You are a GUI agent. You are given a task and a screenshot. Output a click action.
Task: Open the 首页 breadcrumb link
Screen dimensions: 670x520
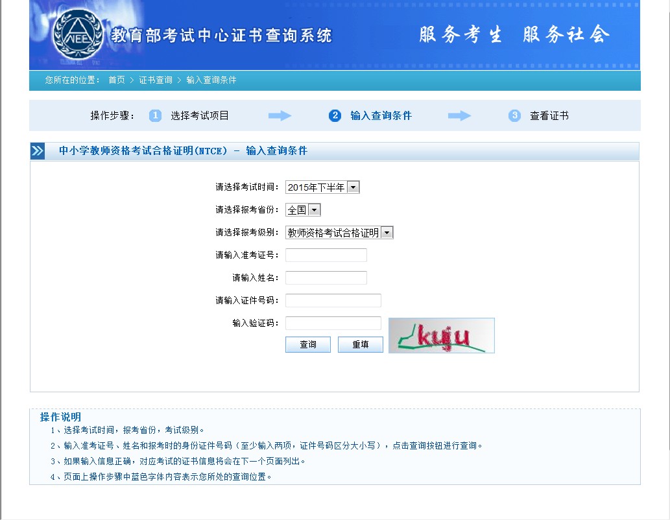(118, 80)
